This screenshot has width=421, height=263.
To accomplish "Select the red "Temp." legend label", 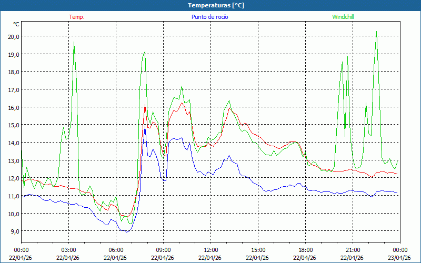I will pos(77,17).
